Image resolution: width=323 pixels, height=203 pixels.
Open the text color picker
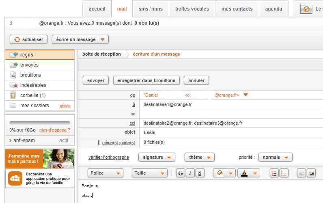point(248,173)
